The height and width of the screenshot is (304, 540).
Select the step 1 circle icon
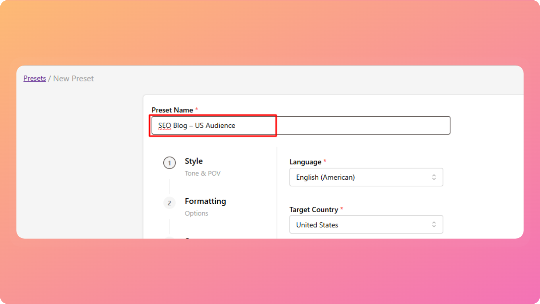(169, 163)
